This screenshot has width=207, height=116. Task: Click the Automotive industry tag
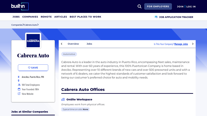pyautogui.click(x=69, y=54)
